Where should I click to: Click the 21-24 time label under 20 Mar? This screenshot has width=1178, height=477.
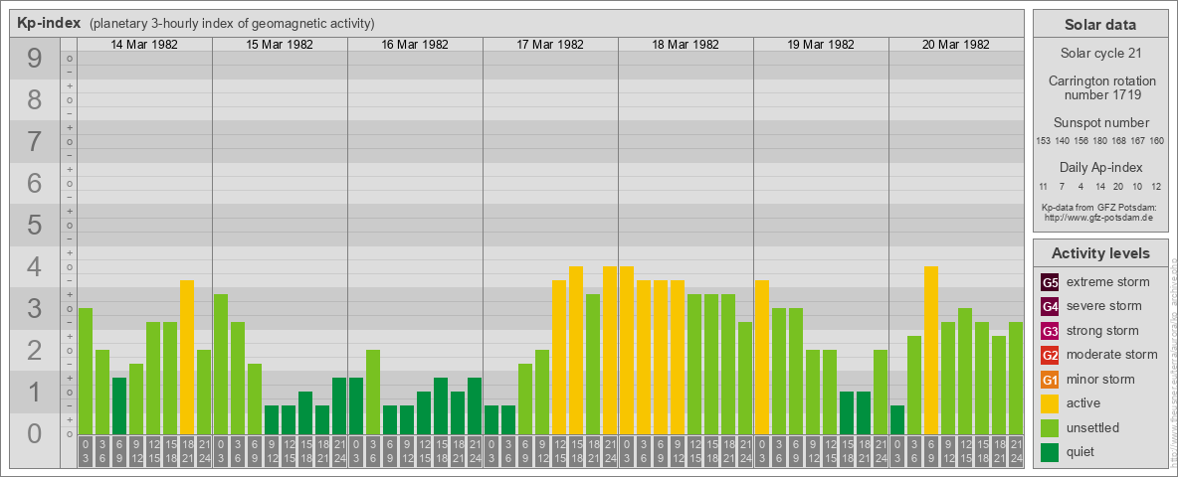[1015, 451]
